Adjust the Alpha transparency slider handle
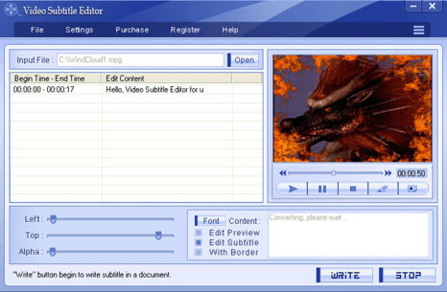Screen dimensions: 447x292 (x=52, y=252)
